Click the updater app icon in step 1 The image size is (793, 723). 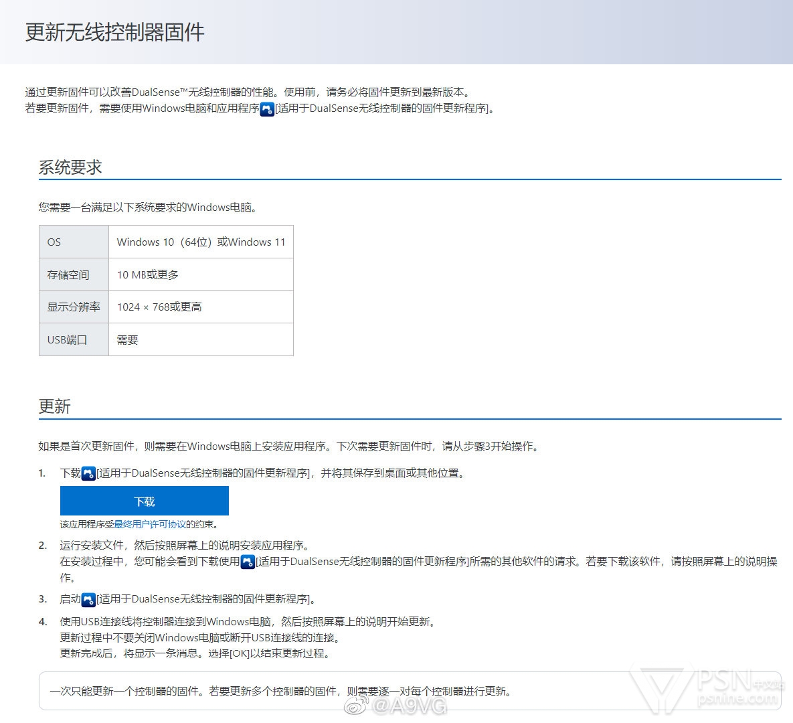click(x=88, y=473)
